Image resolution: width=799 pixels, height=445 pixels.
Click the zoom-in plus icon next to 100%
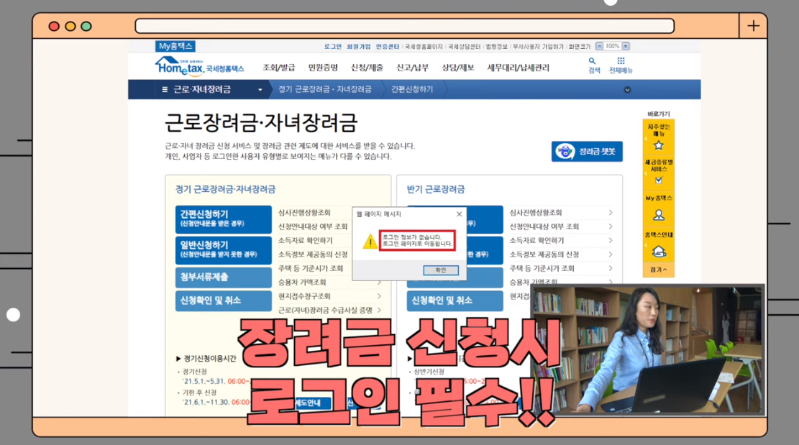click(x=626, y=46)
